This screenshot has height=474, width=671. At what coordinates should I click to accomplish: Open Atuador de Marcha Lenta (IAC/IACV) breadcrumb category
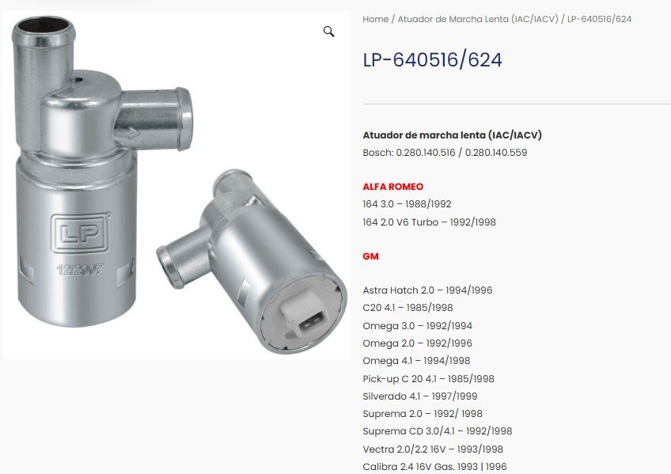tap(478, 19)
